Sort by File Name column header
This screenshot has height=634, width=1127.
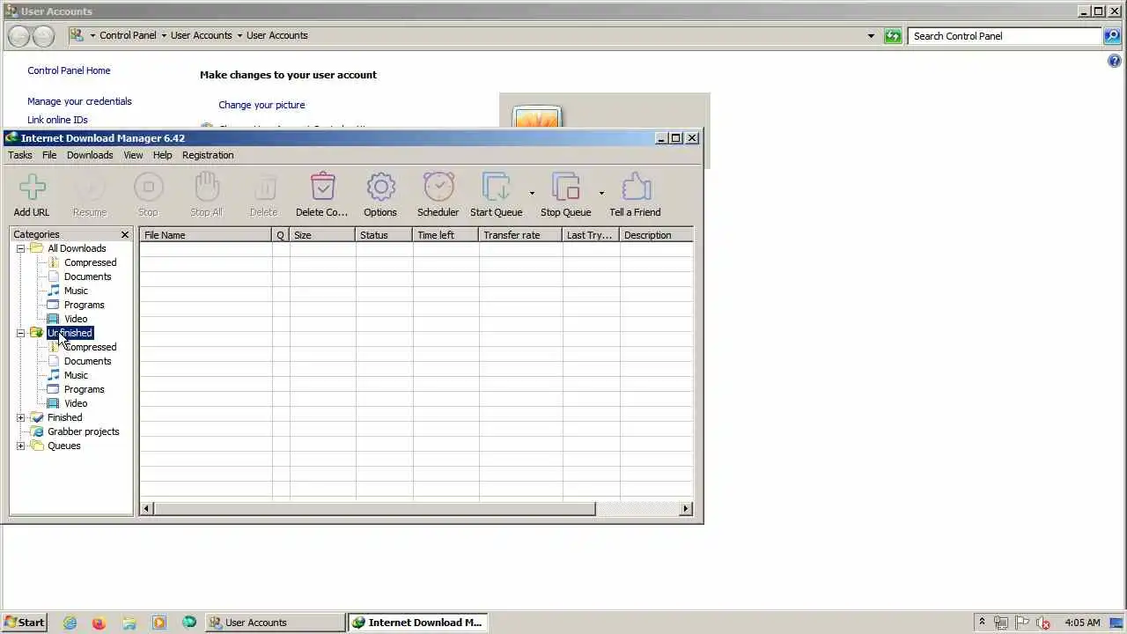(x=205, y=235)
